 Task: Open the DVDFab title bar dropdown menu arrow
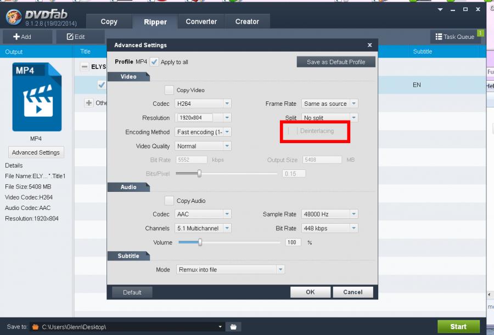tap(440, 10)
